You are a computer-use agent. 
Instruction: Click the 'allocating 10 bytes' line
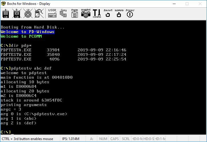coord(25,82)
